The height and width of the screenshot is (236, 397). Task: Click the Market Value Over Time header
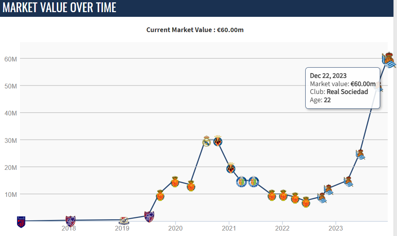(60, 8)
